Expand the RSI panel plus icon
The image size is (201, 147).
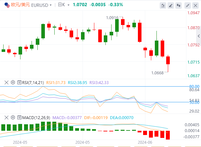(19, 82)
